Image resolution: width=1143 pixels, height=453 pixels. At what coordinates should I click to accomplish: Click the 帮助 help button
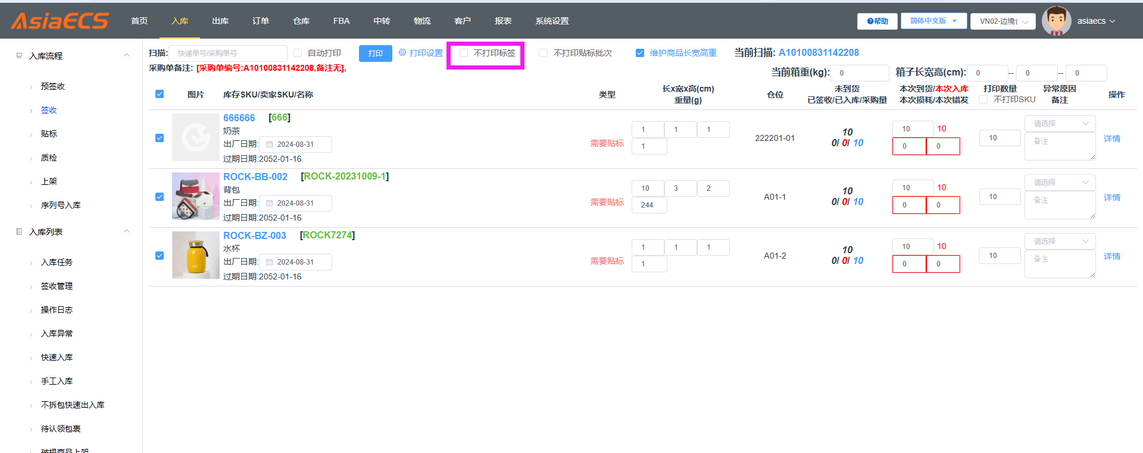(x=877, y=21)
